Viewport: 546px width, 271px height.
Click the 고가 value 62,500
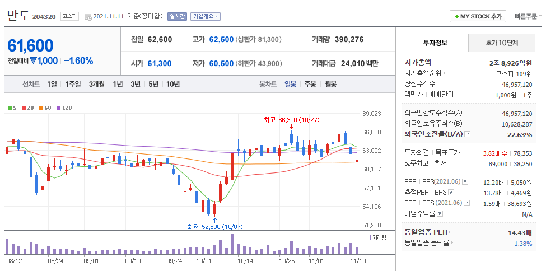tap(221, 40)
